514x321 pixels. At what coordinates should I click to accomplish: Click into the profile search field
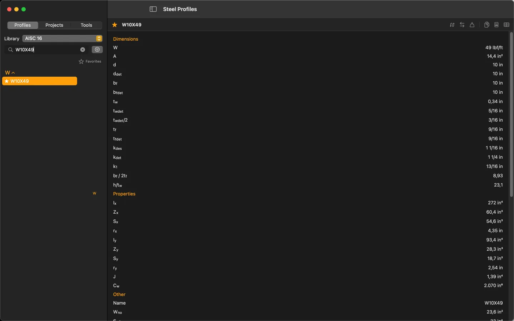pos(46,50)
